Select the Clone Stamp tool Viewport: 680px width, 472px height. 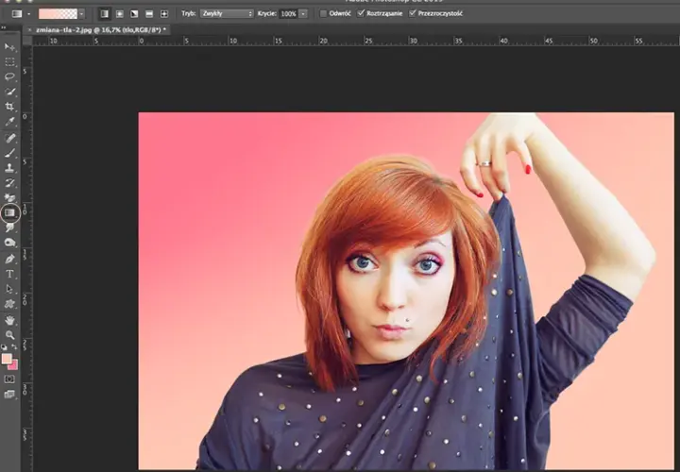click(9, 168)
